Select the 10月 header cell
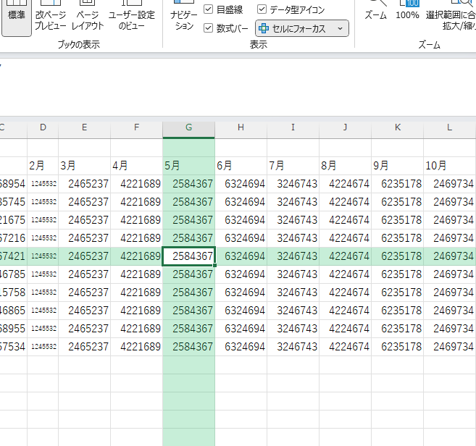The height and width of the screenshot is (446, 476). click(449, 166)
